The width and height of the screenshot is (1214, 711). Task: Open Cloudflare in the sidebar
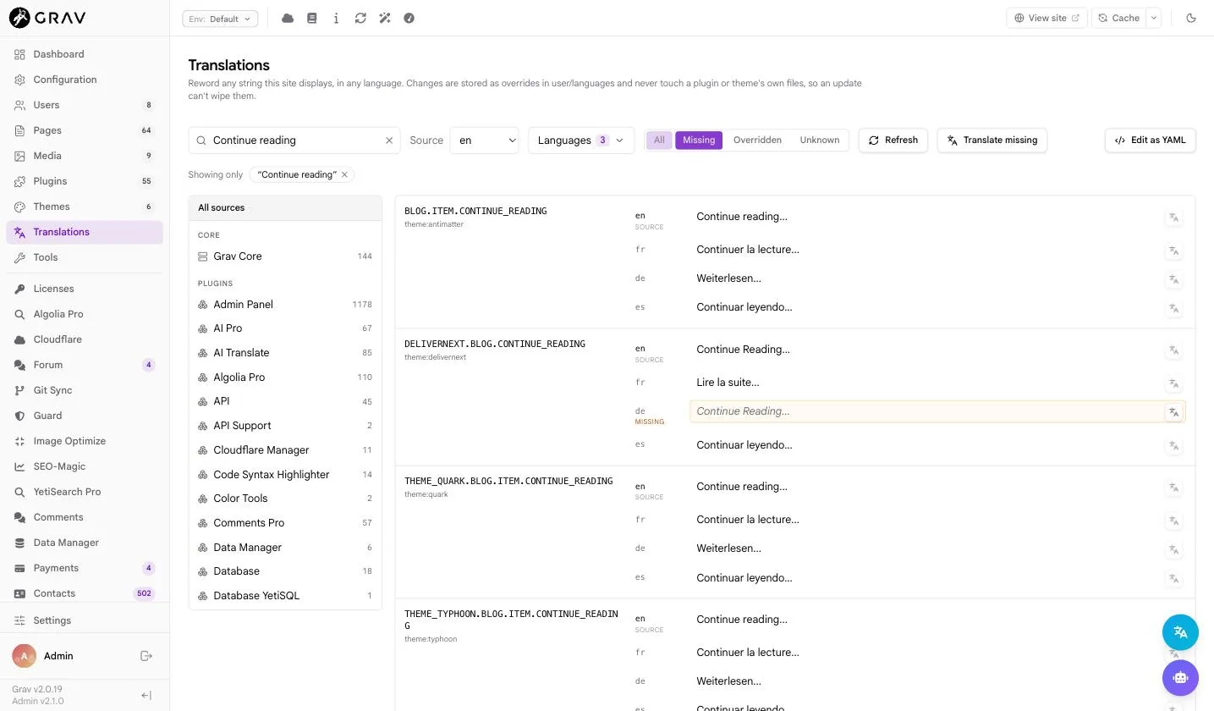pos(85,339)
